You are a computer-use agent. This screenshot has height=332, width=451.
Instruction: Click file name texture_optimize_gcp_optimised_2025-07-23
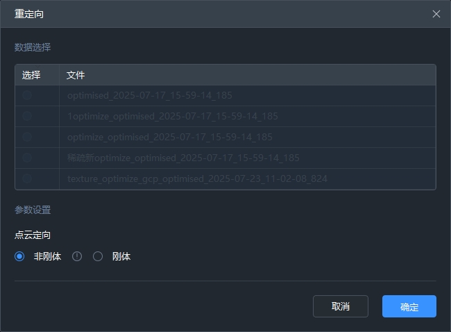[197, 179]
